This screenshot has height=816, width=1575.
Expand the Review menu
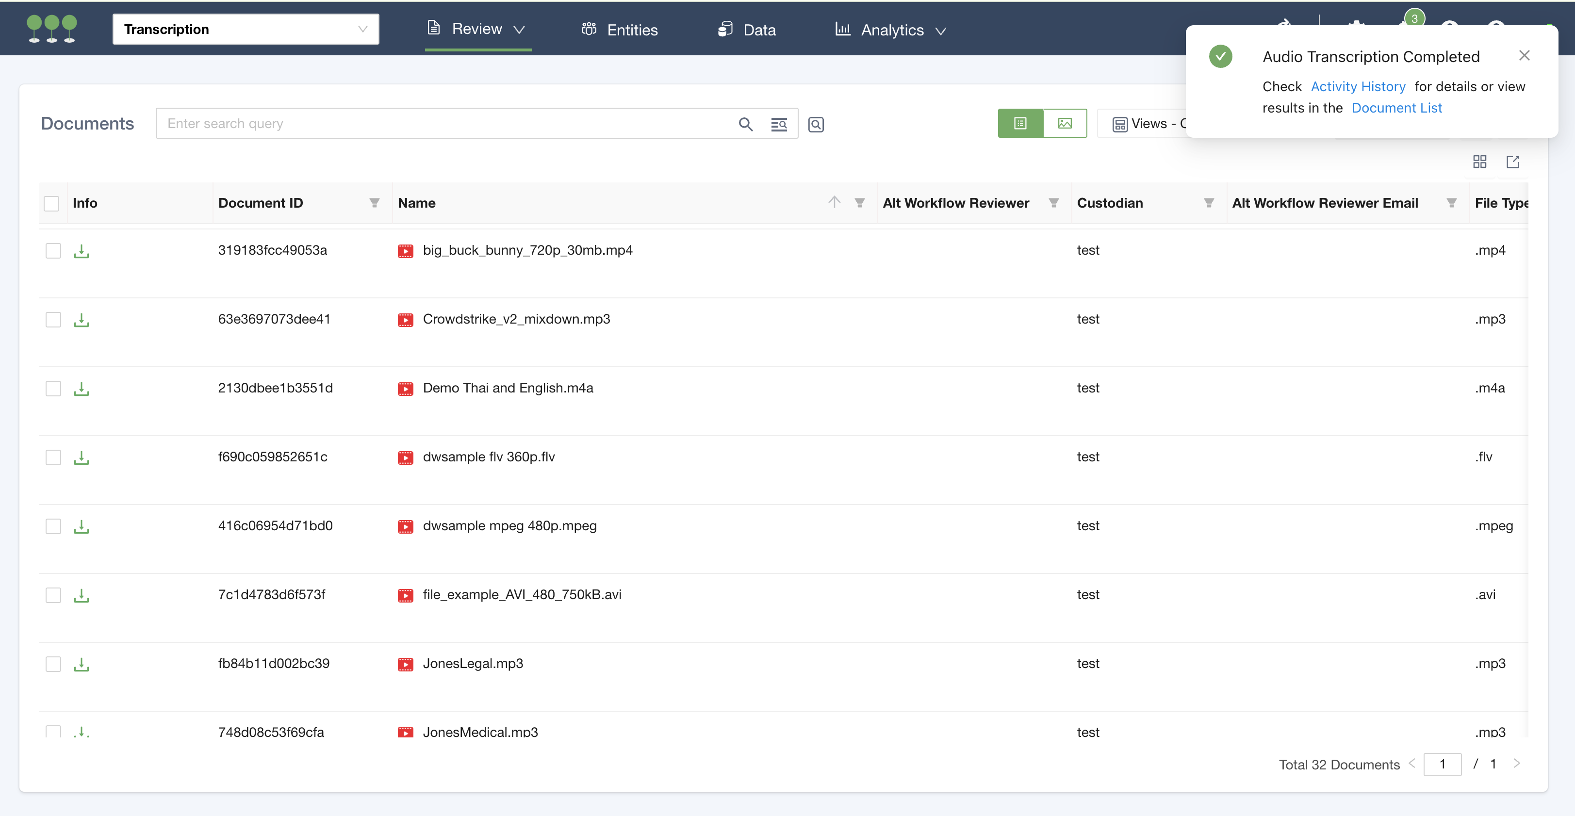[477, 29]
